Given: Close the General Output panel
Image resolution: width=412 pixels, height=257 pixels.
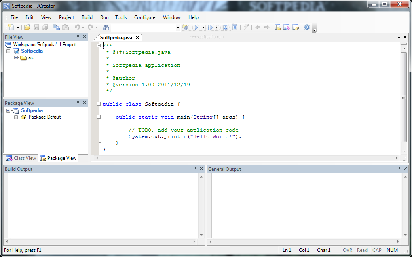Looking at the screenshot, I should point(405,169).
